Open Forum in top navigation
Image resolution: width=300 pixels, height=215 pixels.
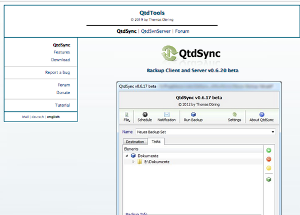click(x=182, y=31)
